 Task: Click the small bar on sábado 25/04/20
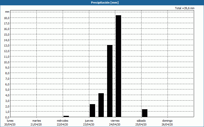pyautogui.click(x=145, y=113)
